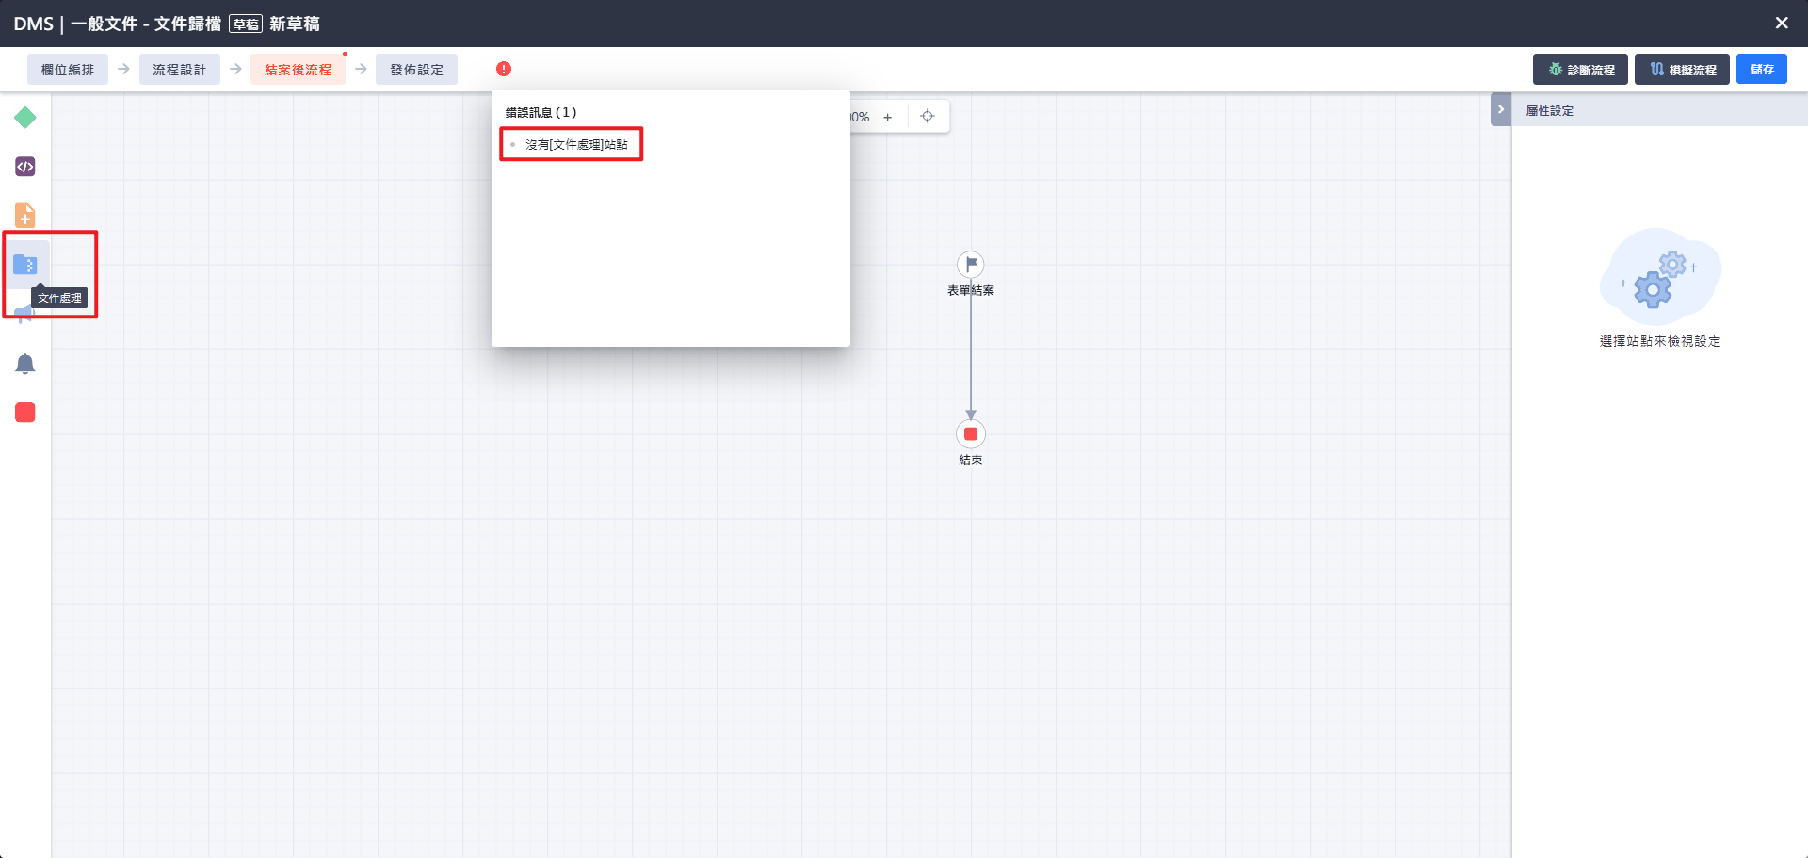Viewport: 1808px width, 858px height.
Task: Open the 發佈設定 tab
Action: [x=416, y=69]
